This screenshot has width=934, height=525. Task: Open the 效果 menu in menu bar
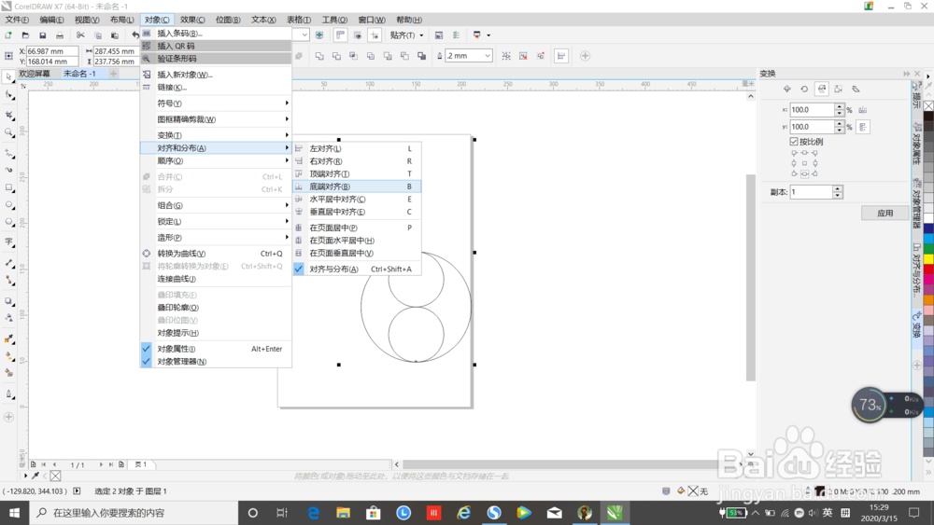192,20
